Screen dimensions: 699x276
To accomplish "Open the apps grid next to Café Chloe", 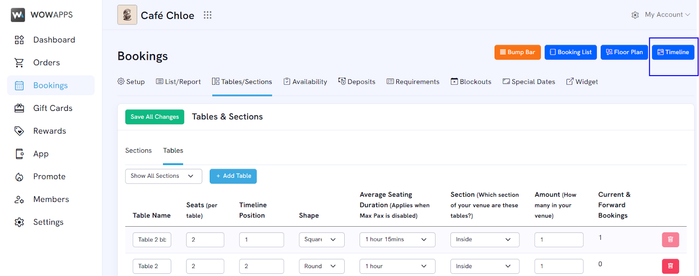I will tap(208, 15).
